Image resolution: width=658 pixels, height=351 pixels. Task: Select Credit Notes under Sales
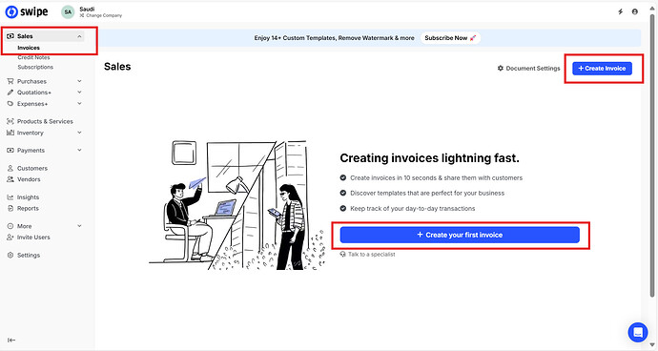(33, 57)
